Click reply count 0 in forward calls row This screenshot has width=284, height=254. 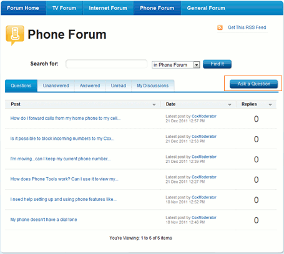point(257,119)
